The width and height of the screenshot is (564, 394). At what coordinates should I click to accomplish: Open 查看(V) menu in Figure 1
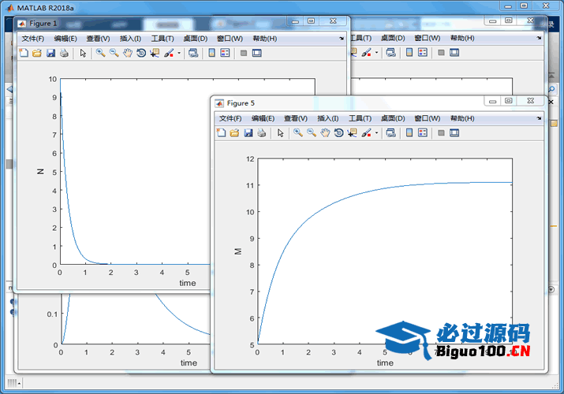coord(98,39)
